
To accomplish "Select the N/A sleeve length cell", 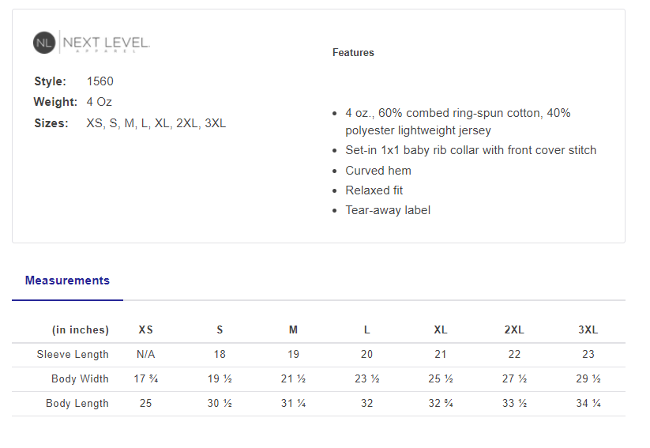I will tap(146, 355).
